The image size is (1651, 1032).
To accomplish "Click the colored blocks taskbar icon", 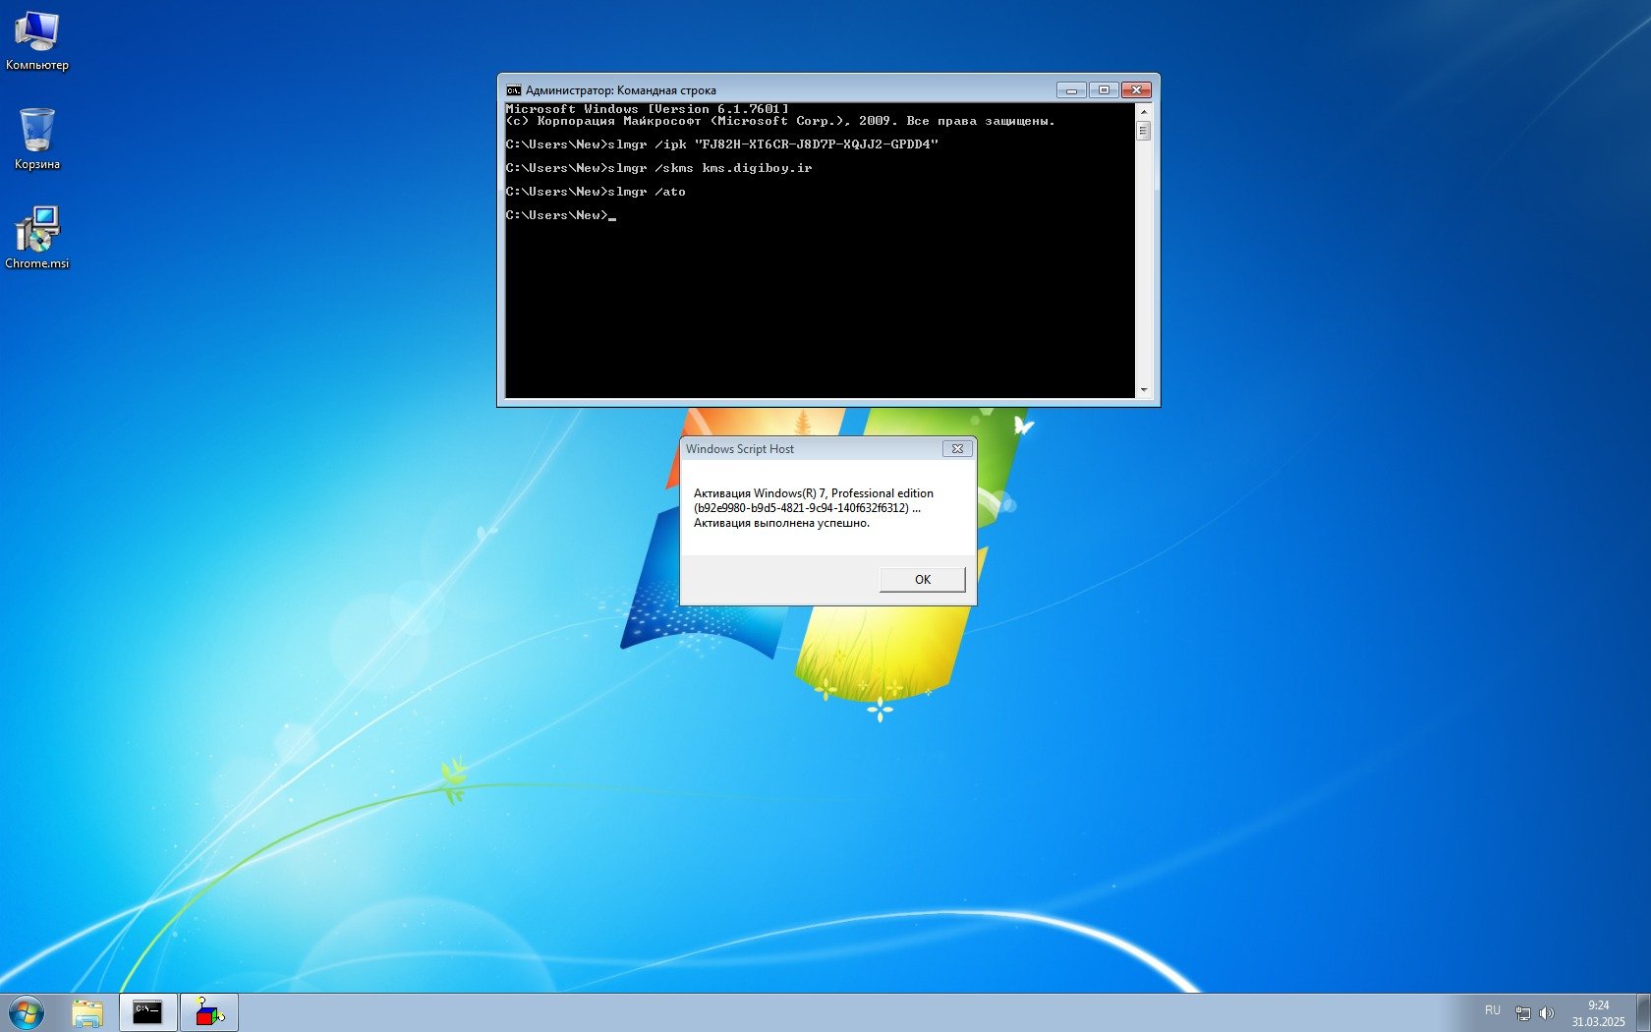I will [209, 1012].
